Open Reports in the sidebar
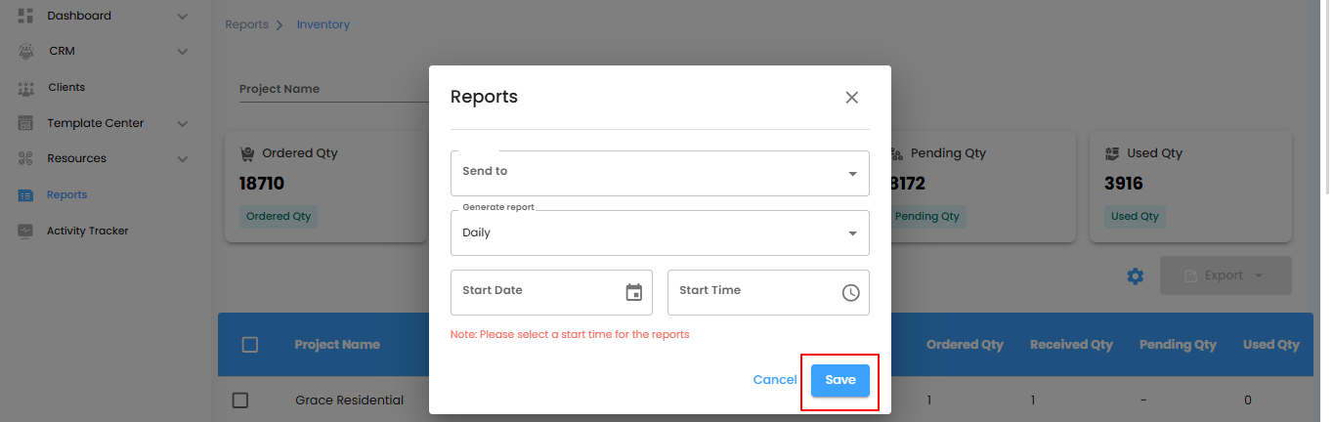Viewport: 1334px width, 422px height. coord(66,195)
